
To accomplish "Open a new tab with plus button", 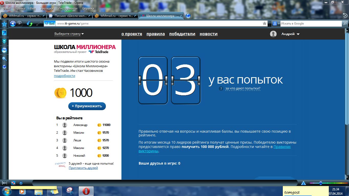I will point(188,16).
